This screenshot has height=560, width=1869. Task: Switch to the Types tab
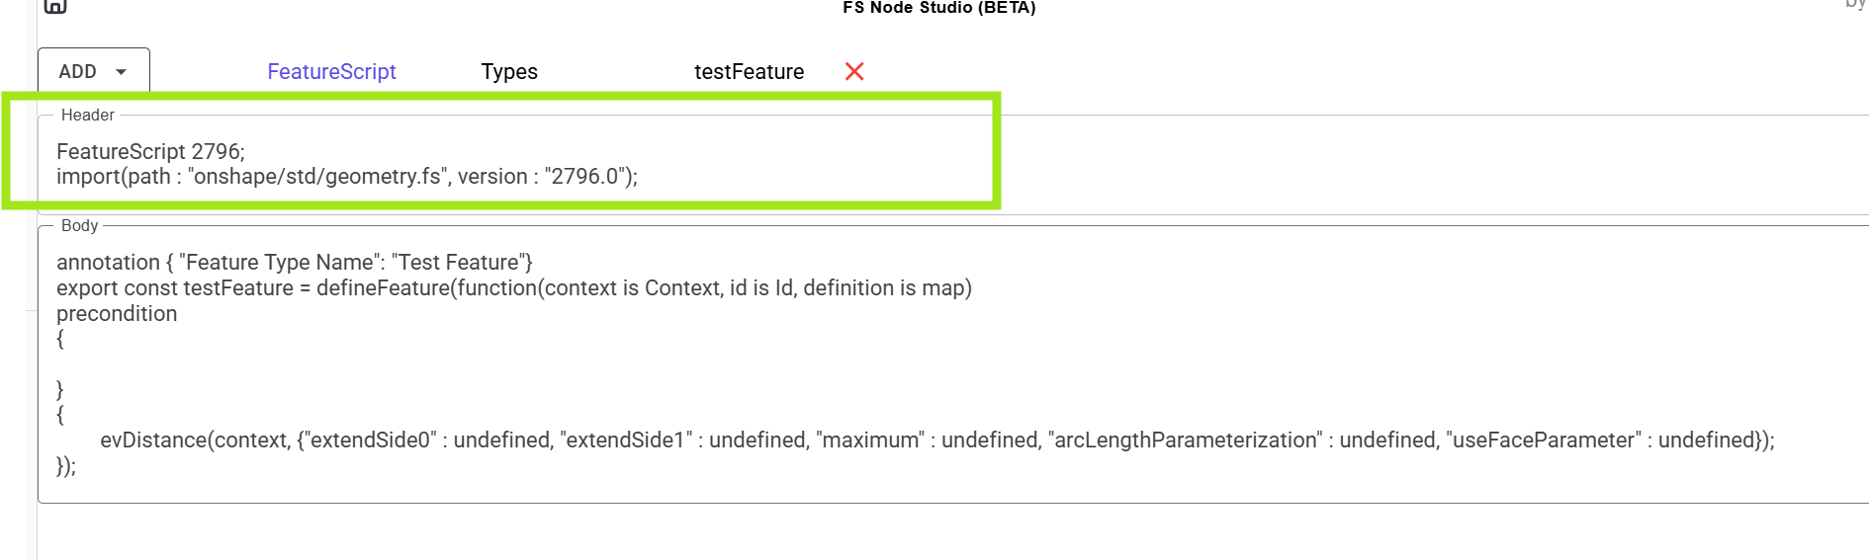click(x=509, y=71)
